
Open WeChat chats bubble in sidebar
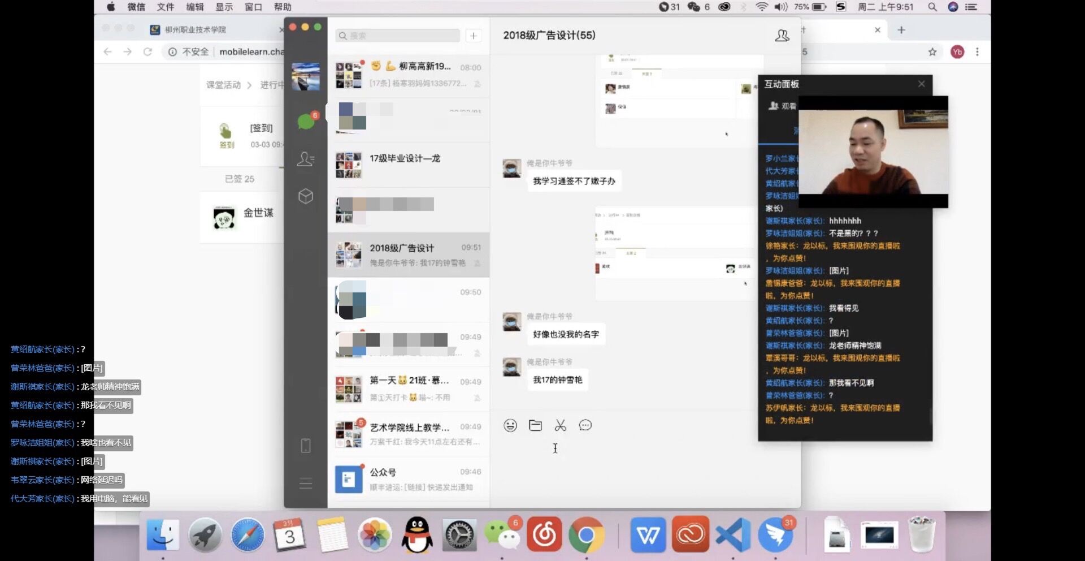click(x=306, y=121)
